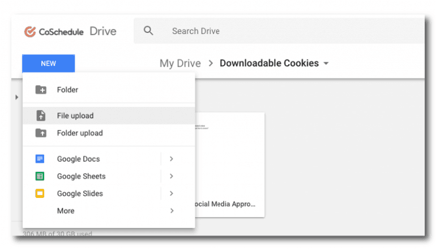Click the CoSchedule logo icon
The width and height of the screenshot is (436, 249).
(x=30, y=31)
